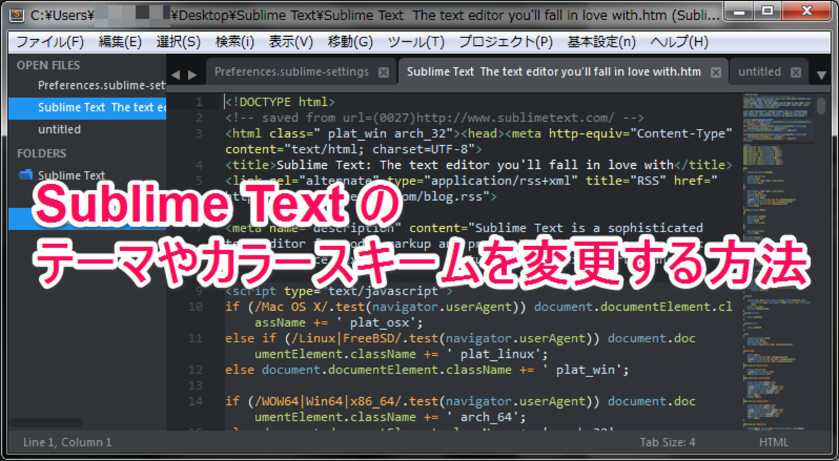Open the ファイル(F) menu
839x461 pixels.
coord(50,42)
